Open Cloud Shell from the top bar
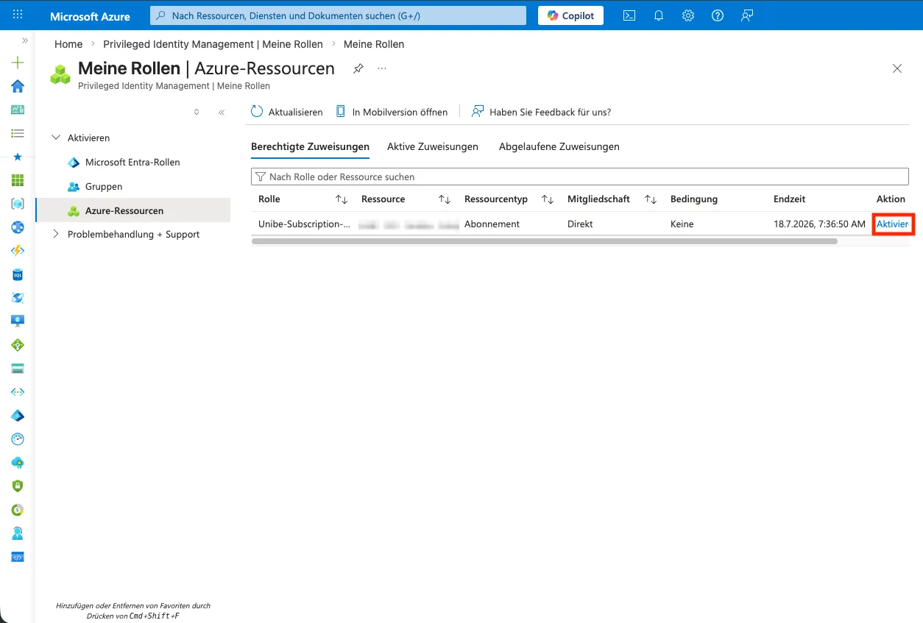This screenshot has width=923, height=623. (x=629, y=15)
